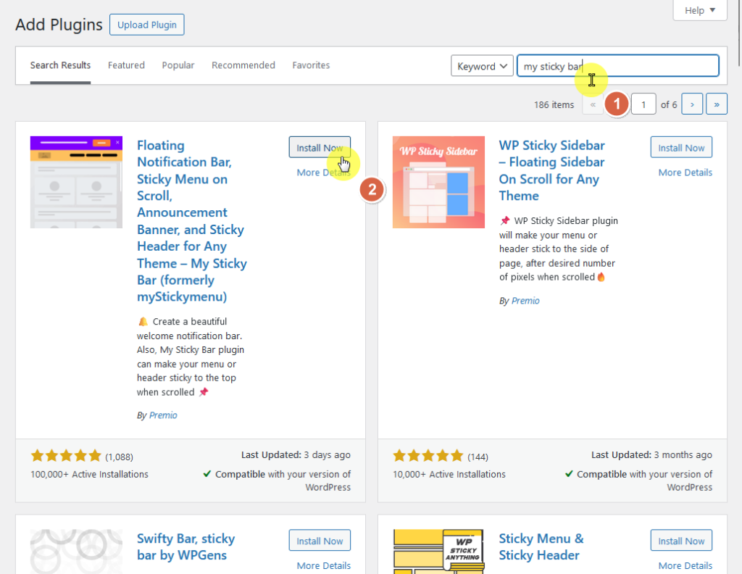Image resolution: width=742 pixels, height=574 pixels.
Task: View More Details for My Sticky Bar
Action: click(x=324, y=172)
